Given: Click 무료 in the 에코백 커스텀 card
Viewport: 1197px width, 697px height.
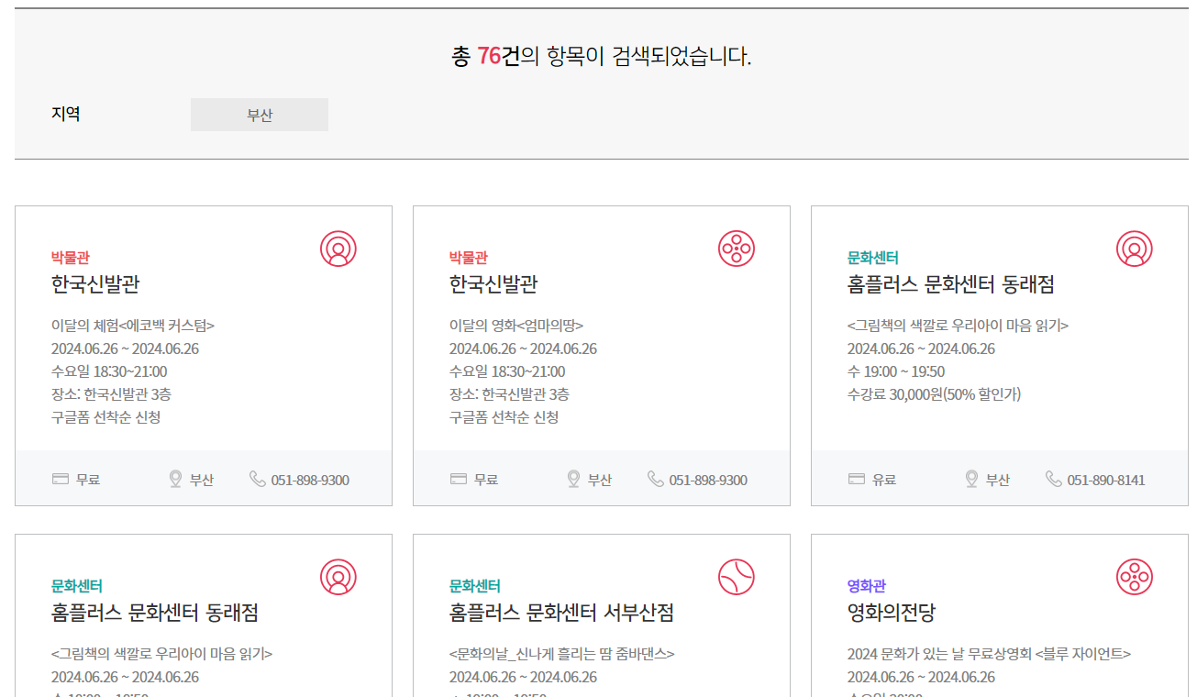Looking at the screenshot, I should point(88,480).
